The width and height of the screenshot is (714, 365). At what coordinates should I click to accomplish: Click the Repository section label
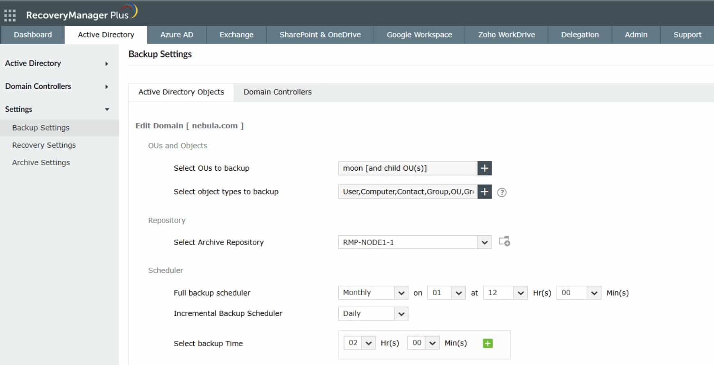tap(167, 220)
